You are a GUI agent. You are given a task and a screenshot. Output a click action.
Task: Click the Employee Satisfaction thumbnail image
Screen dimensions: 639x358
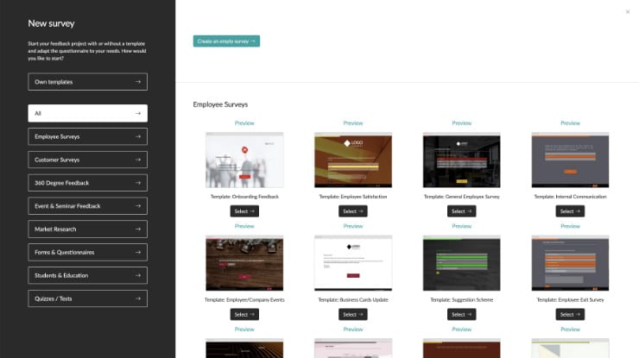pos(353,160)
